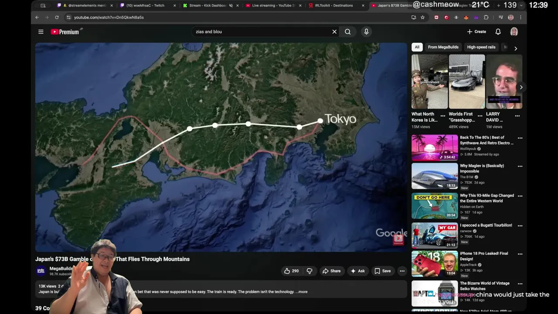Screen dimensions: 558x314
Task: Select the From MegaBuilds chip
Action: coord(443,47)
